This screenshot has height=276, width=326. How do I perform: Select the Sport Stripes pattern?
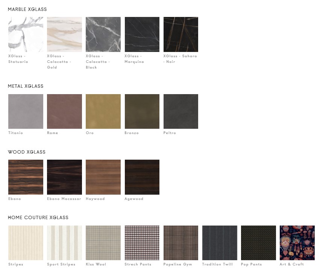tap(64, 243)
